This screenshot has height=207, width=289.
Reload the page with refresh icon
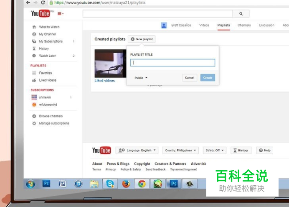click(43, 3)
